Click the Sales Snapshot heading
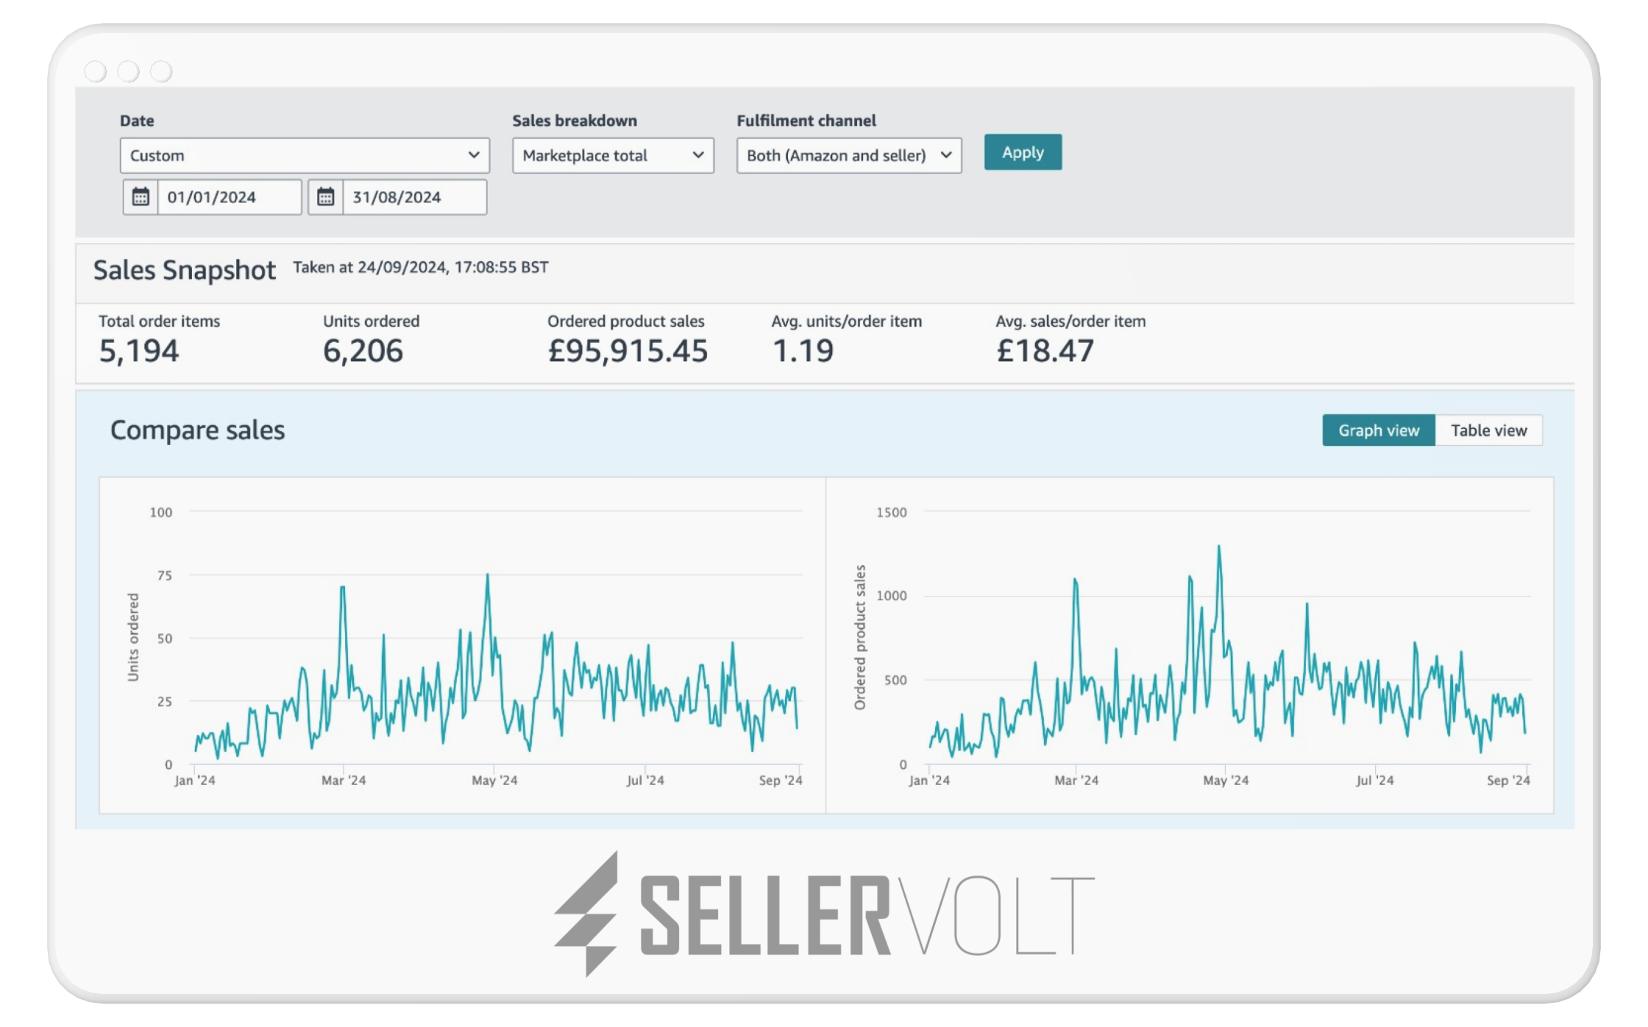The image size is (1648, 1027). coord(184,270)
